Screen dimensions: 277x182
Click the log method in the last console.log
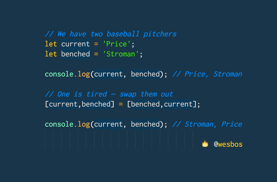(x=83, y=124)
